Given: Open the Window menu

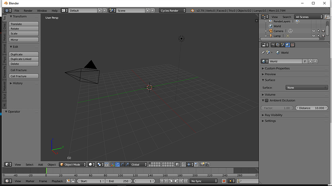Looking at the screenshot, I should 42,11.
